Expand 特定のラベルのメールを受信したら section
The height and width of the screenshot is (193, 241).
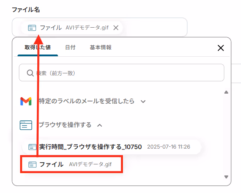(x=143, y=102)
